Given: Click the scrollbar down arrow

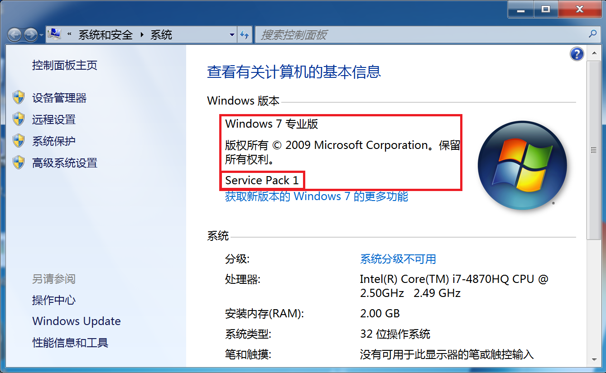Looking at the screenshot, I should click(x=594, y=359).
